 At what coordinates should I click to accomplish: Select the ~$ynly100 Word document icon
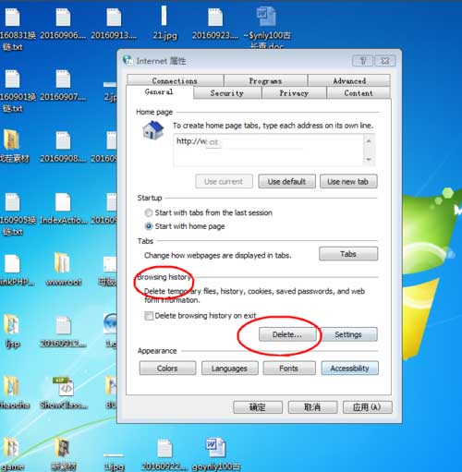click(266, 17)
